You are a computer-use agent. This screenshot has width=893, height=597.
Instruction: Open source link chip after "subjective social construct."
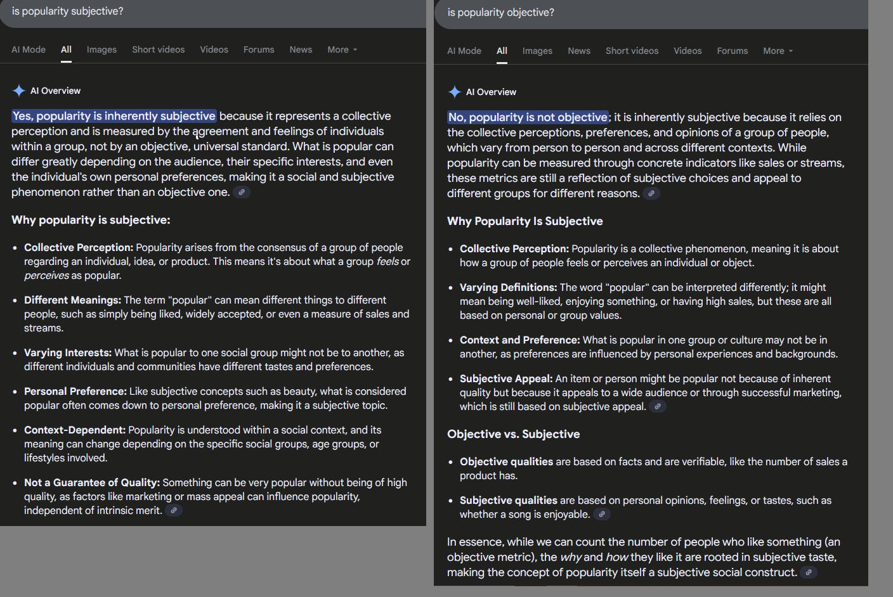pyautogui.click(x=809, y=572)
